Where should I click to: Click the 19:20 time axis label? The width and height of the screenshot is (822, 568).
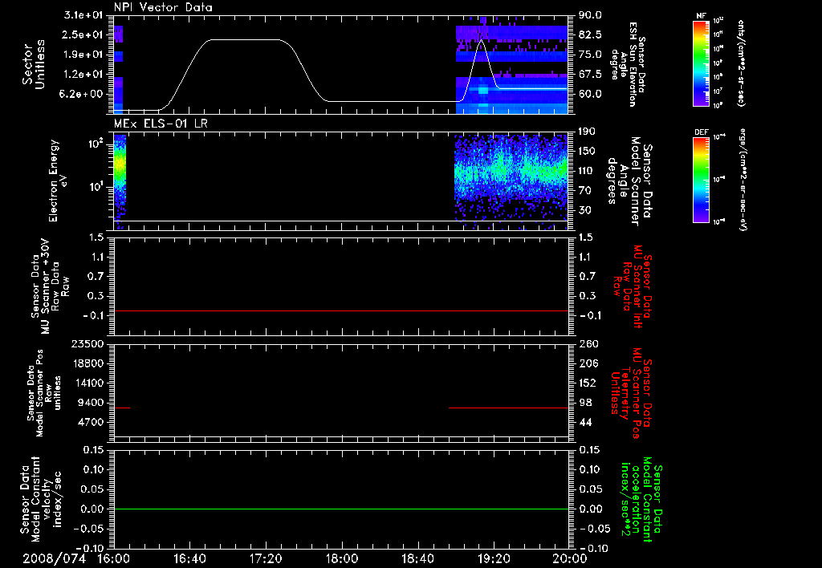(494, 558)
